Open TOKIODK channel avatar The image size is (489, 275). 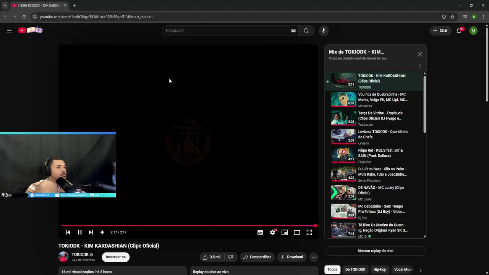coord(63,257)
